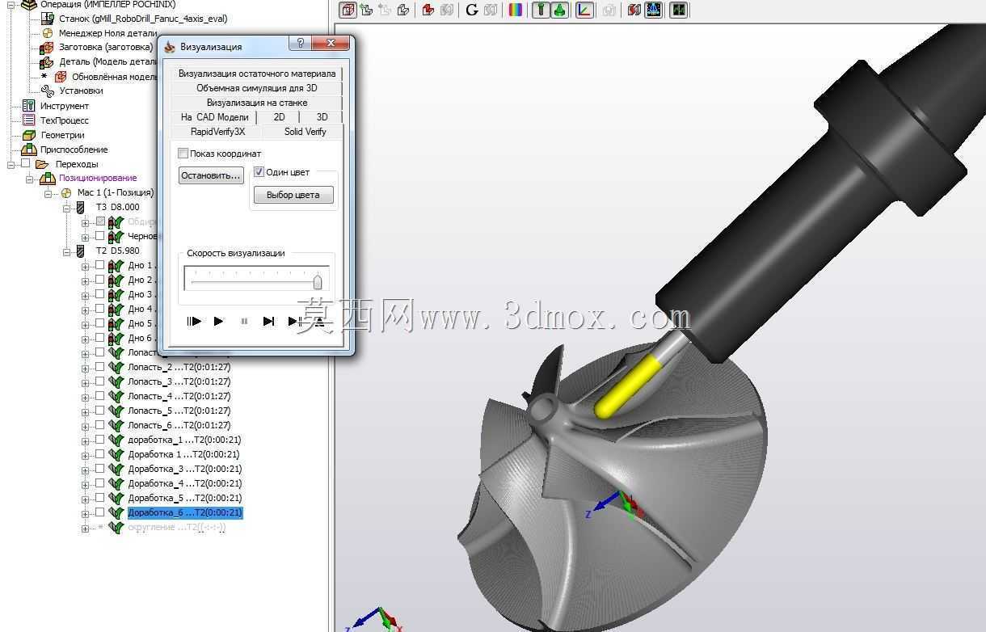Click the ТехПроцесс icon

pyautogui.click(x=29, y=120)
